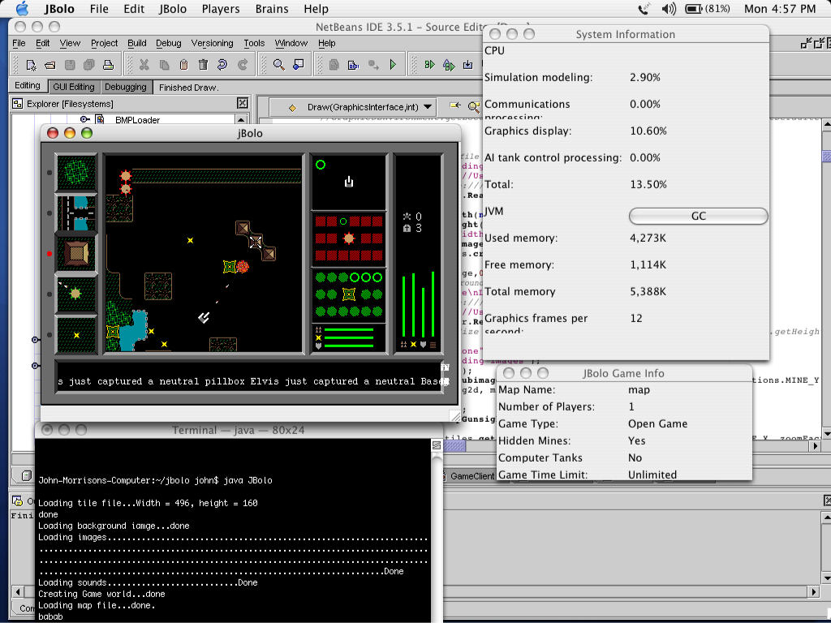Click the up arrow of Explorer tree scrollbar

241,120
